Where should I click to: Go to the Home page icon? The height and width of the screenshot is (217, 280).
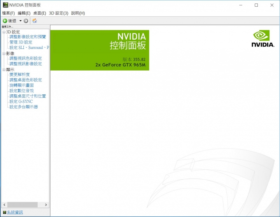[x=35, y=21]
